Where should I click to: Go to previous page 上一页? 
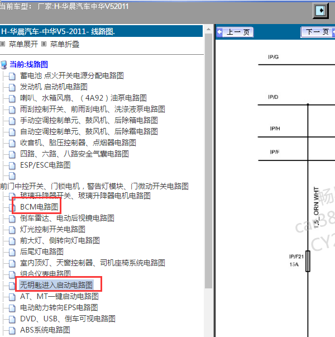click(x=234, y=32)
